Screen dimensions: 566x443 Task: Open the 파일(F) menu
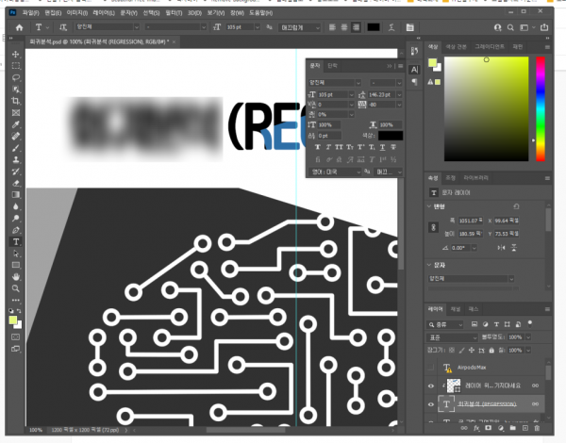point(30,13)
